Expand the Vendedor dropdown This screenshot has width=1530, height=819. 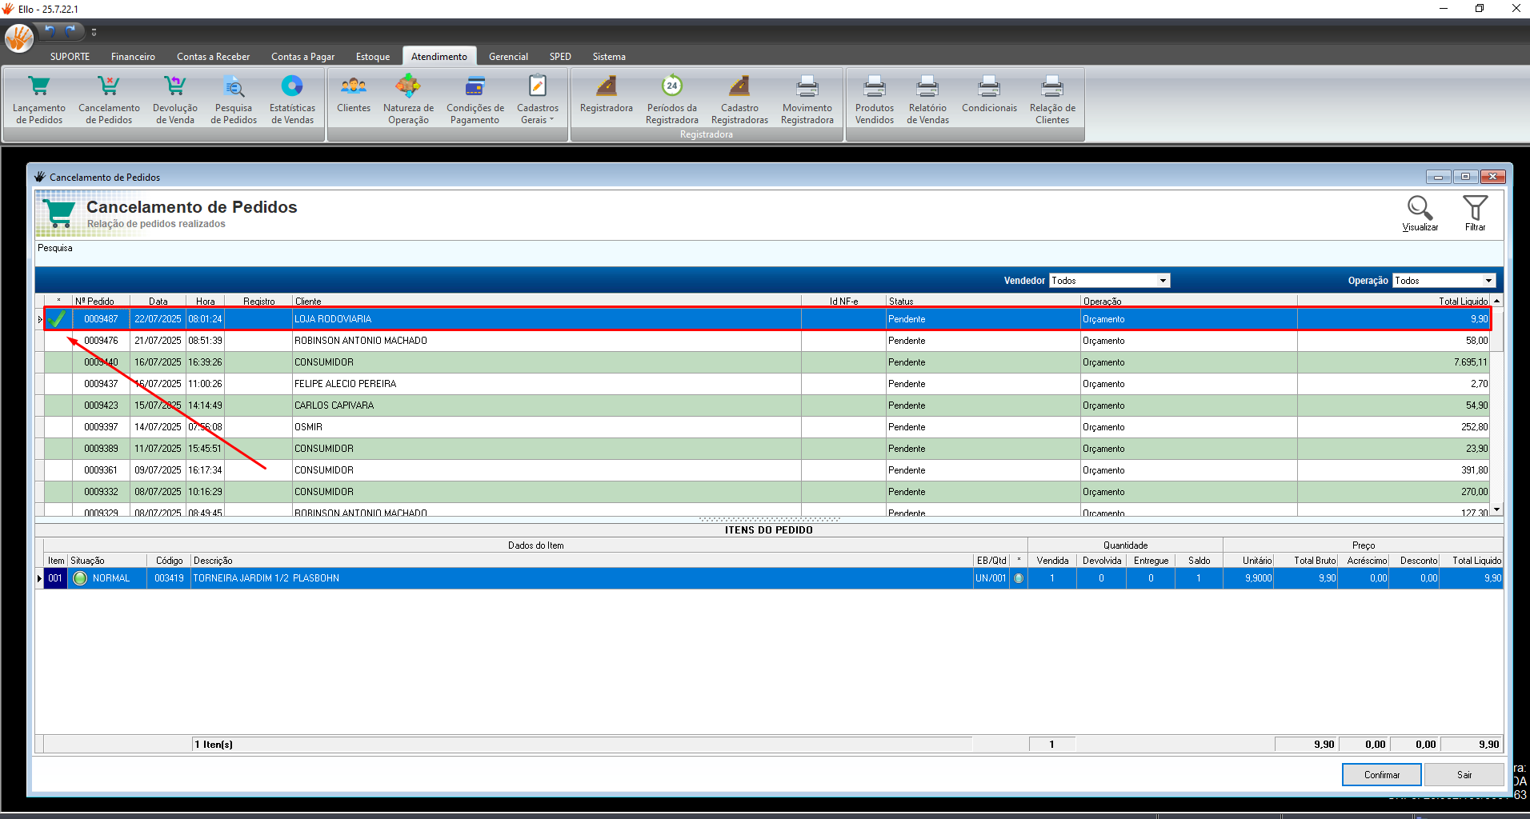[x=1163, y=281]
